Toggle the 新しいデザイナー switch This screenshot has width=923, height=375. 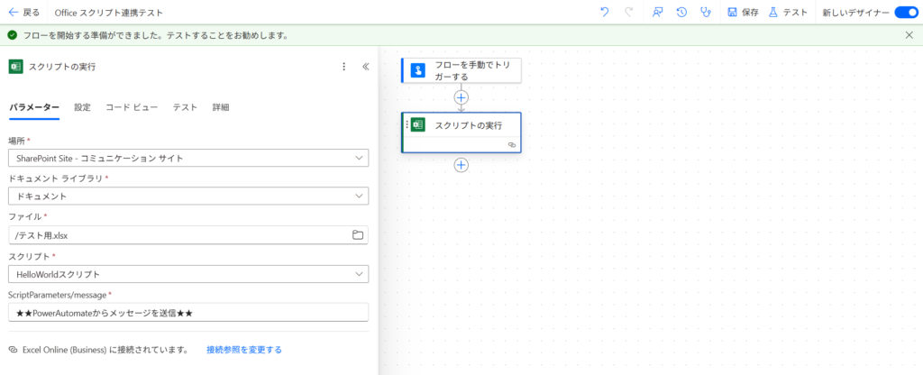point(906,13)
